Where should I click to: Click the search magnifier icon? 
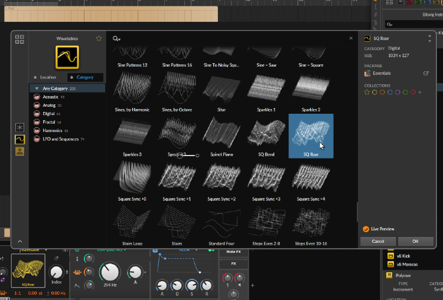tap(116, 38)
